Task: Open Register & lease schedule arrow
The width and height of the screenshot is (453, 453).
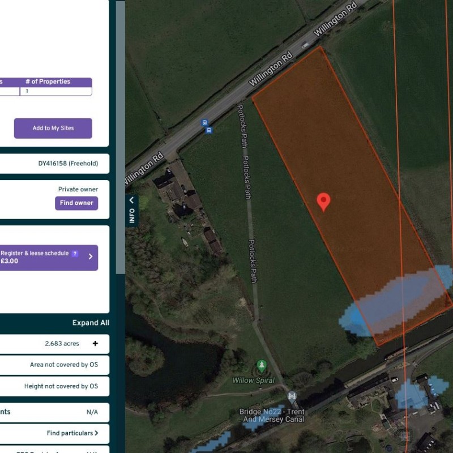Action: 91,257
